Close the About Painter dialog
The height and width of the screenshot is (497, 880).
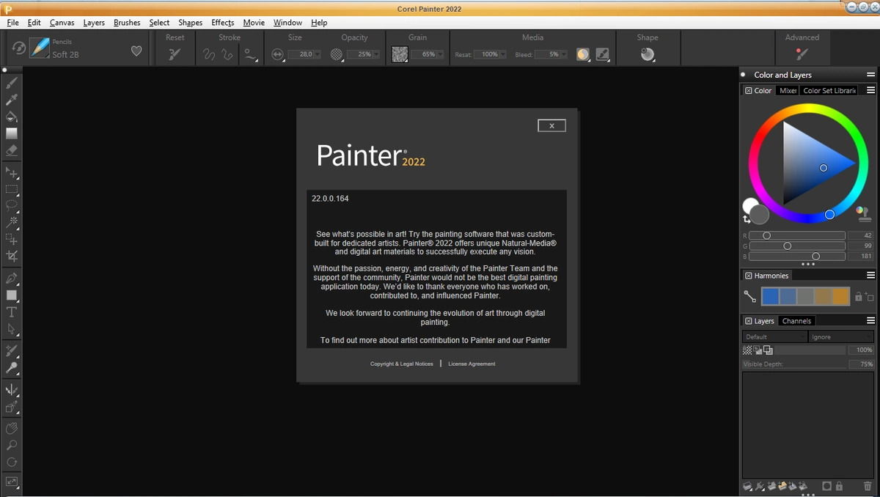[551, 125]
